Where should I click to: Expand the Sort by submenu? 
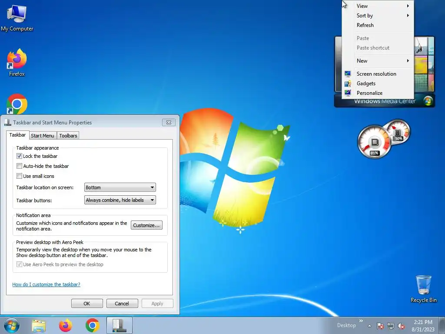click(x=378, y=16)
